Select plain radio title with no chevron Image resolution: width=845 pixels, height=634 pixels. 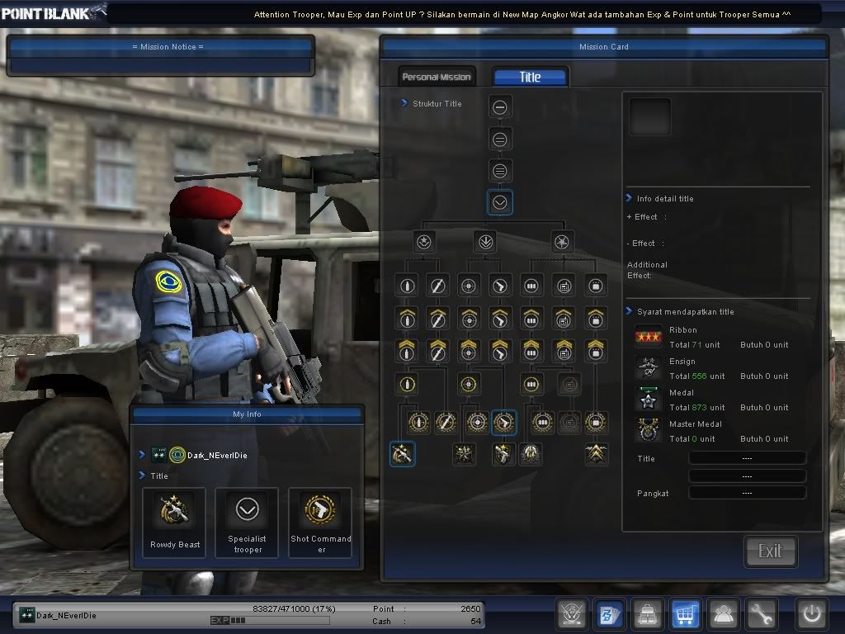pyautogui.click(x=564, y=286)
